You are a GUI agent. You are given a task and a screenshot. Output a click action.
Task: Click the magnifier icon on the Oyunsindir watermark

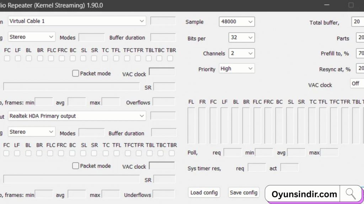pyautogui.click(x=351, y=194)
